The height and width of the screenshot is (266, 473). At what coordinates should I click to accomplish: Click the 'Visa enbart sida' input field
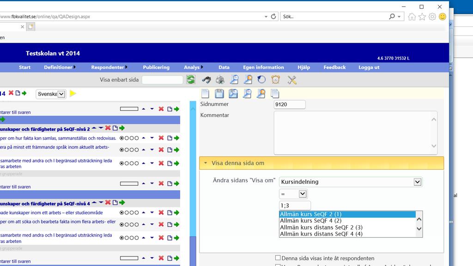tap(162, 79)
